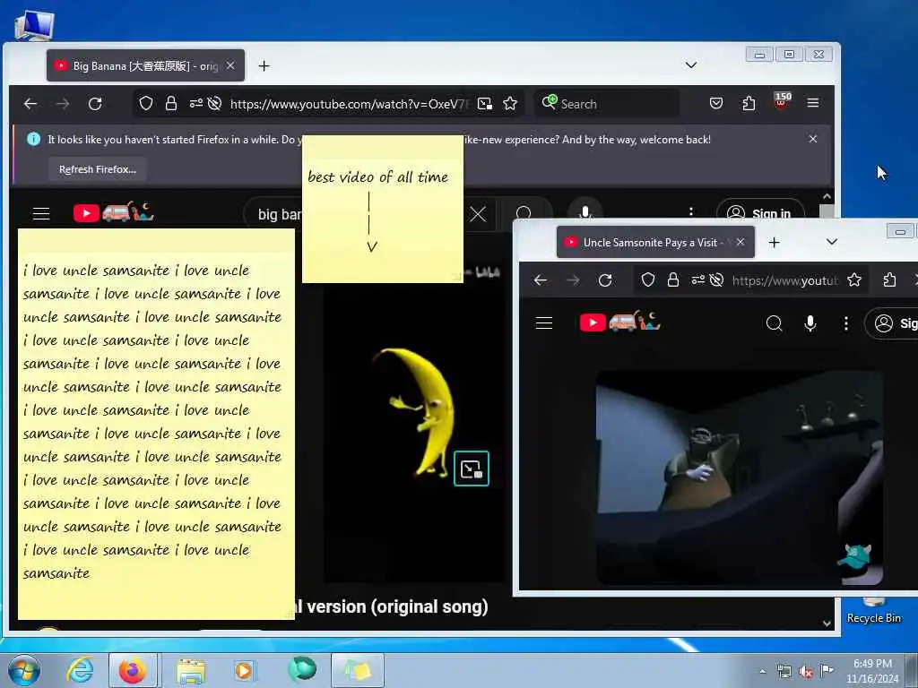918x688 pixels.
Task: Reload the Uncle Samsonite page
Action: tap(605, 280)
